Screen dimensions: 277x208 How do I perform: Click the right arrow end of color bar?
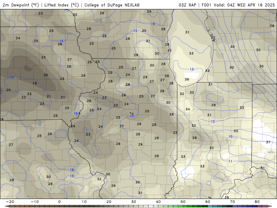270,206
